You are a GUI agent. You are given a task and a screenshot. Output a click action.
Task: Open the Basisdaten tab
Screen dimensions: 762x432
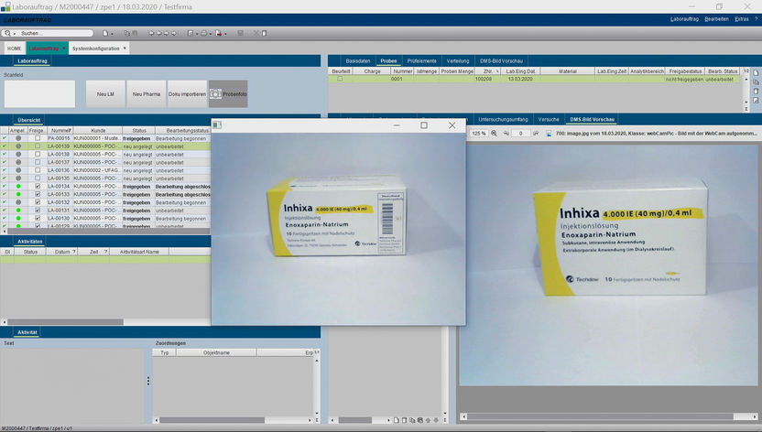pyautogui.click(x=358, y=61)
